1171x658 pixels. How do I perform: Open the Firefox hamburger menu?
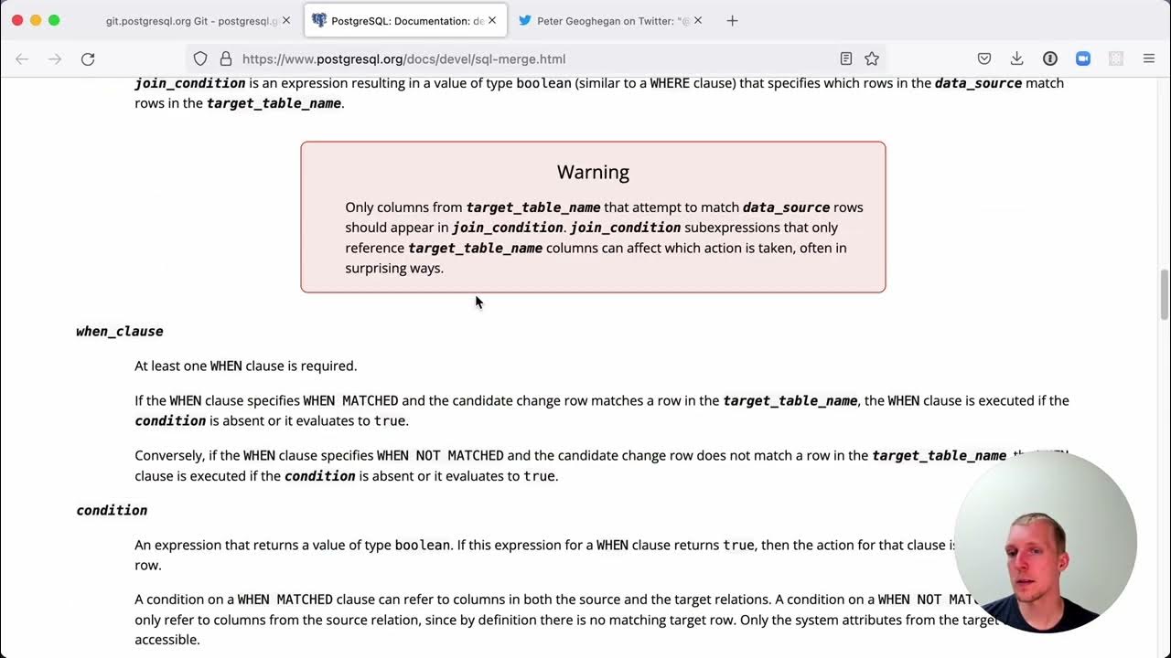click(1149, 58)
